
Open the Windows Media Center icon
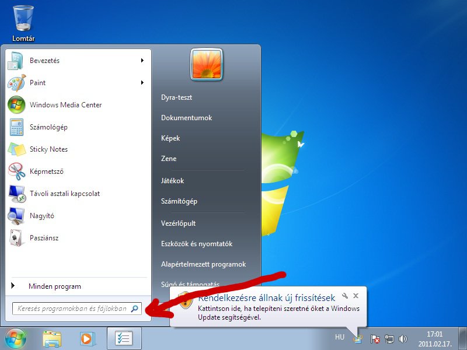16,105
